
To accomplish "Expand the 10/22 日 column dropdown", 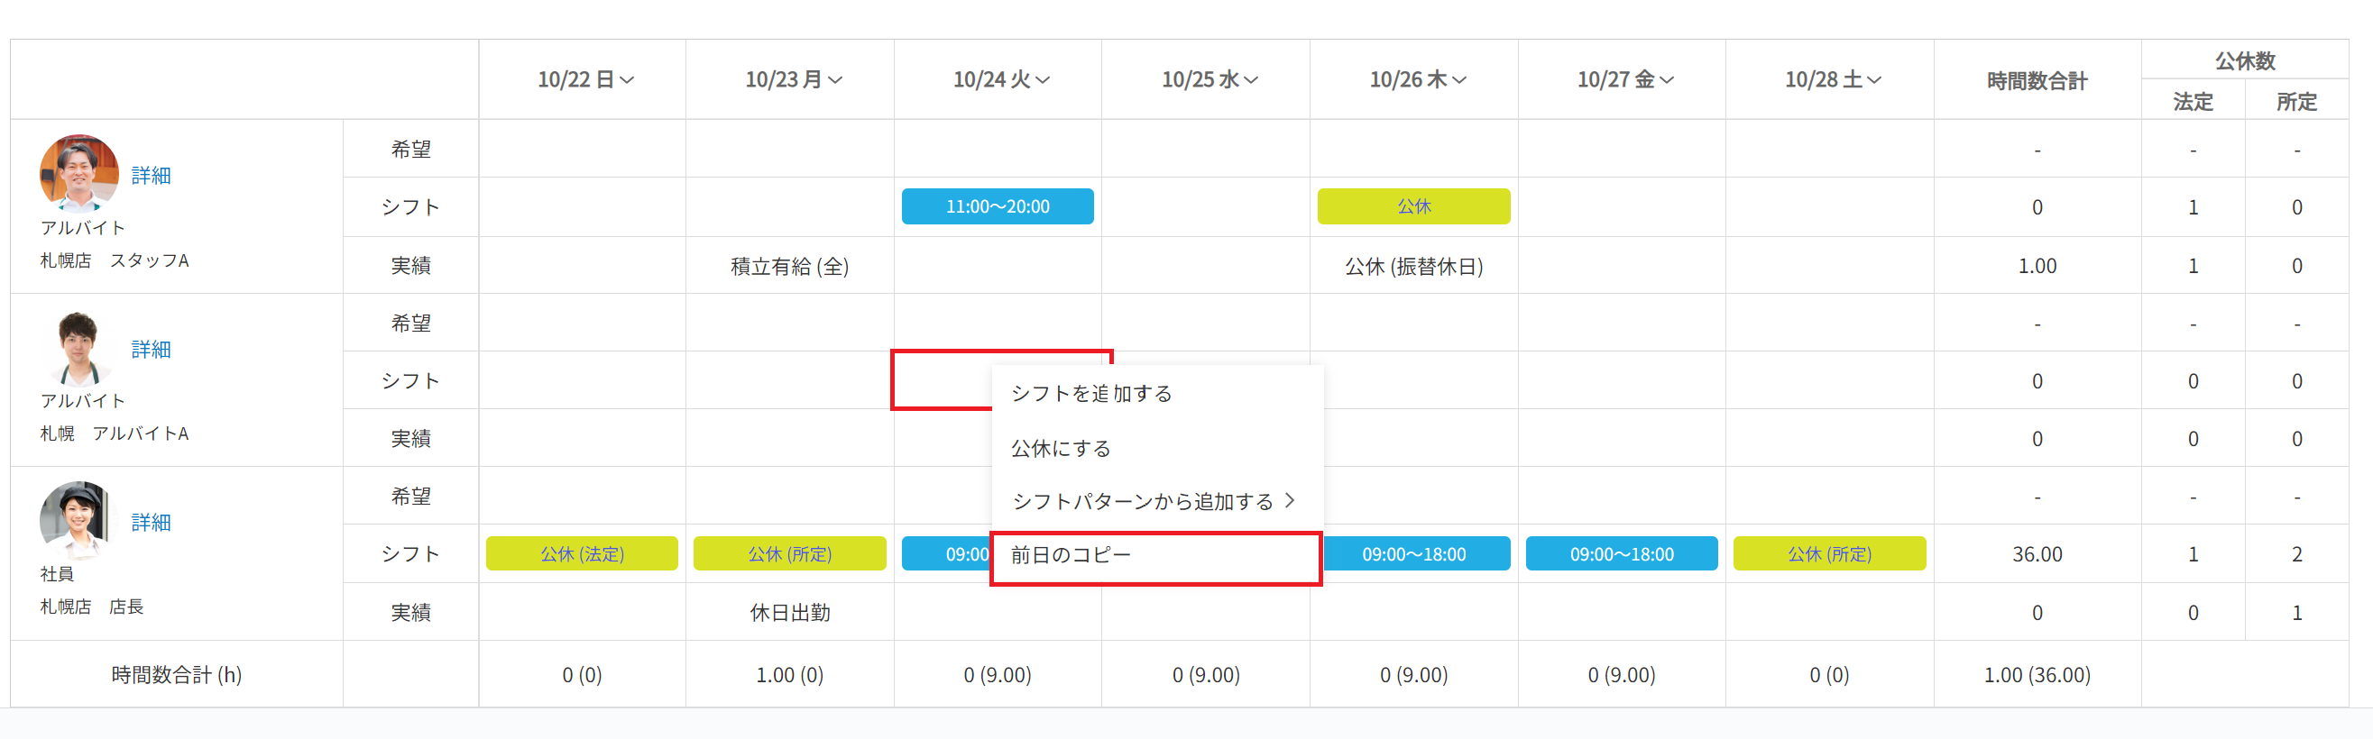I will pos(586,80).
